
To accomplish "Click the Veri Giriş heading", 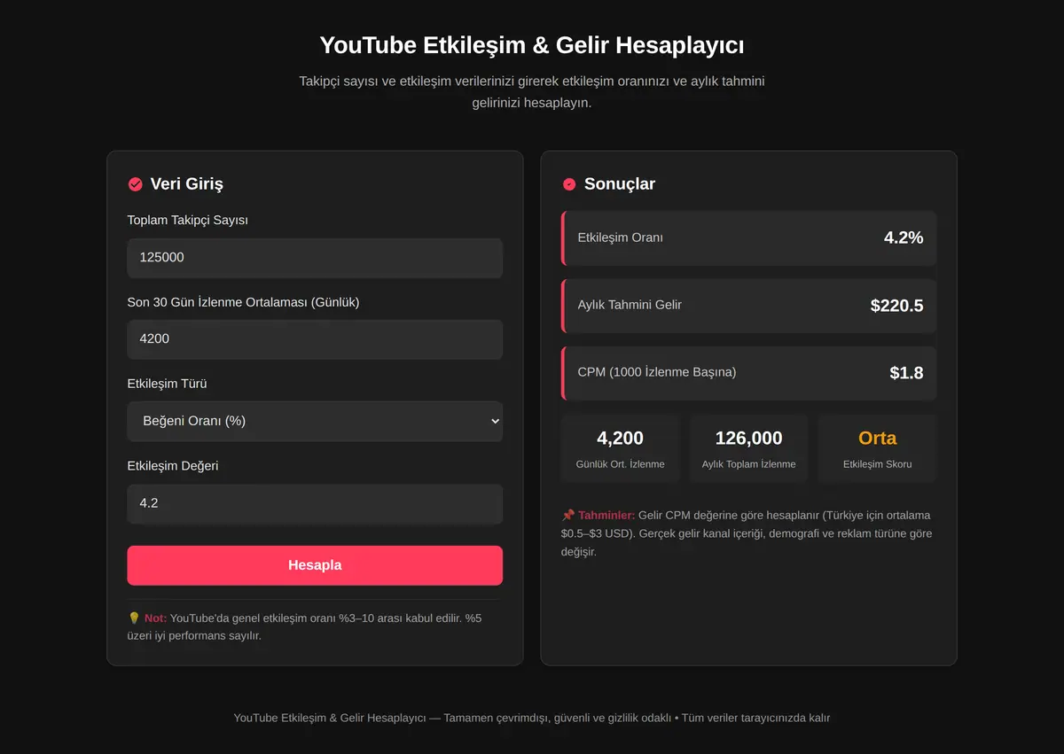I will (x=186, y=184).
